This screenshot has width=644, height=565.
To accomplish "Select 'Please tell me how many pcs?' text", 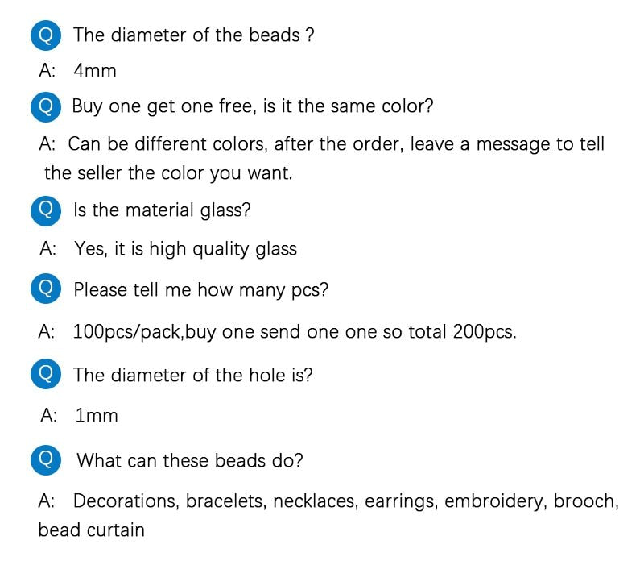I will point(200,290).
